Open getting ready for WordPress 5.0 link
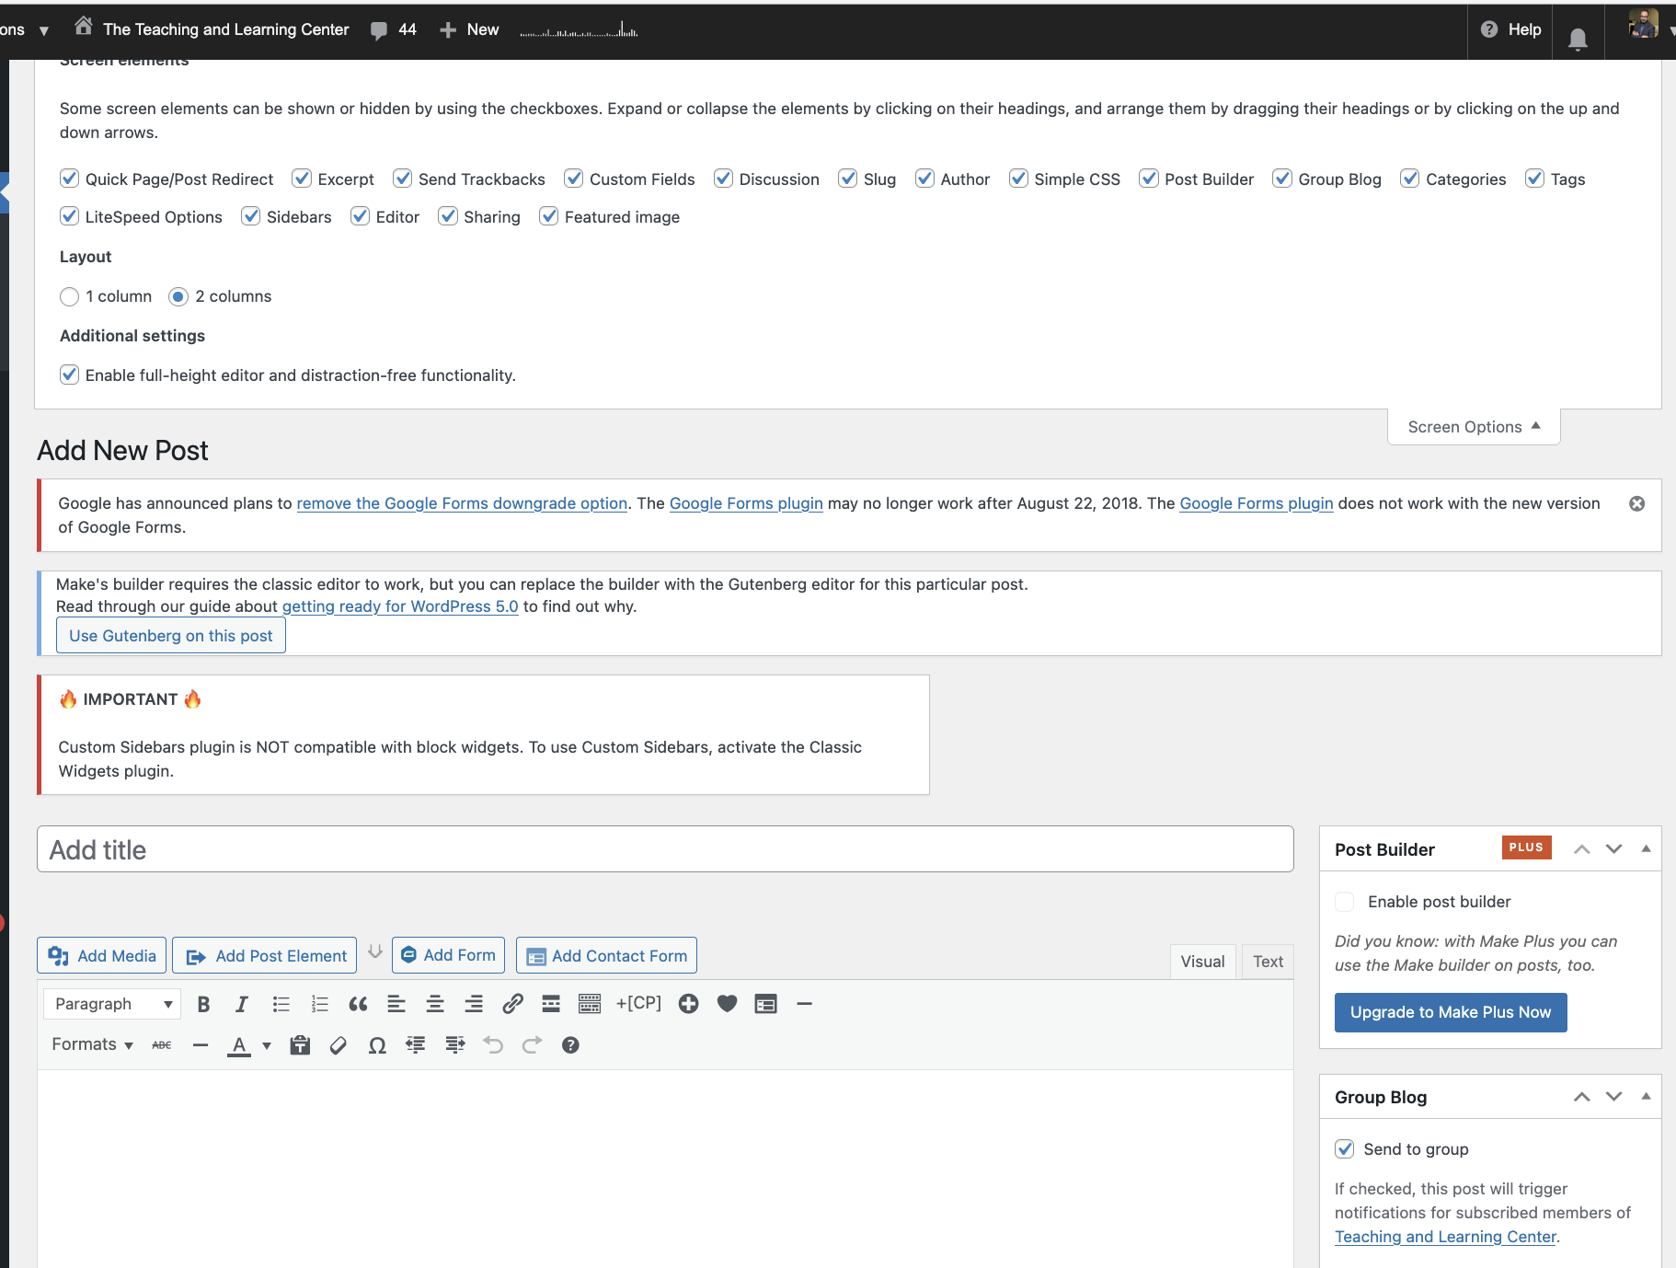Viewport: 1676px width, 1268px height. [400, 606]
